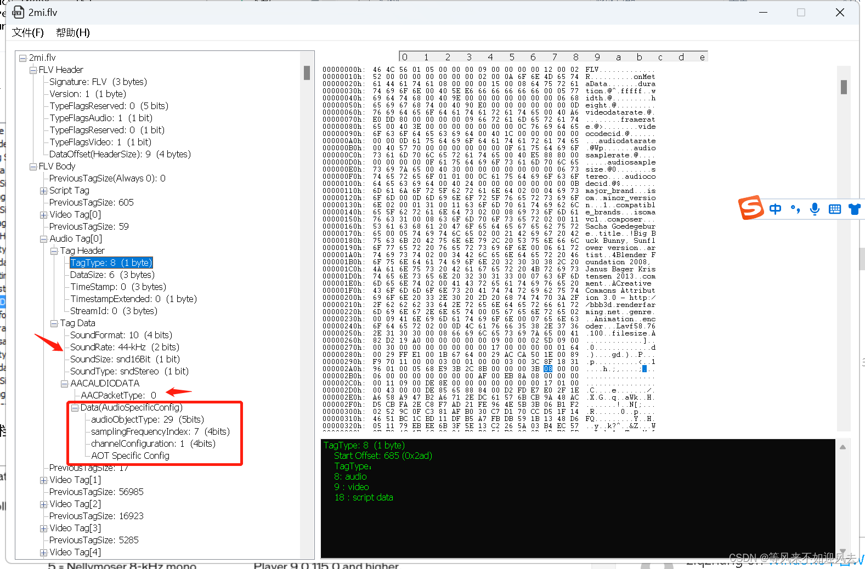Click 'Start Offset: 685 (0x2ad)' text
Image resolution: width=865 pixels, height=569 pixels.
383,456
